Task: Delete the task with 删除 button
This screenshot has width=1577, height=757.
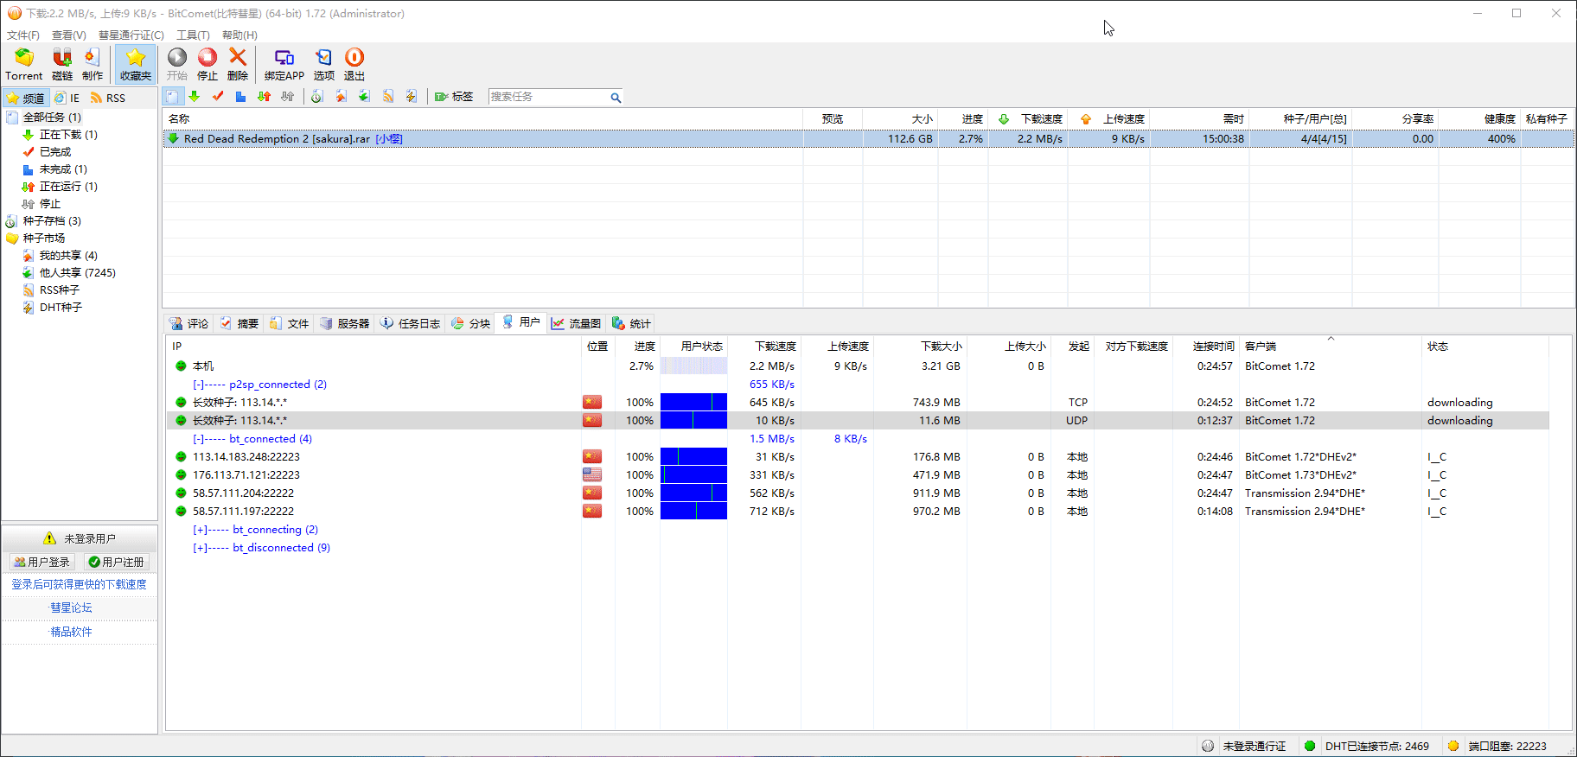Action: pyautogui.click(x=238, y=65)
